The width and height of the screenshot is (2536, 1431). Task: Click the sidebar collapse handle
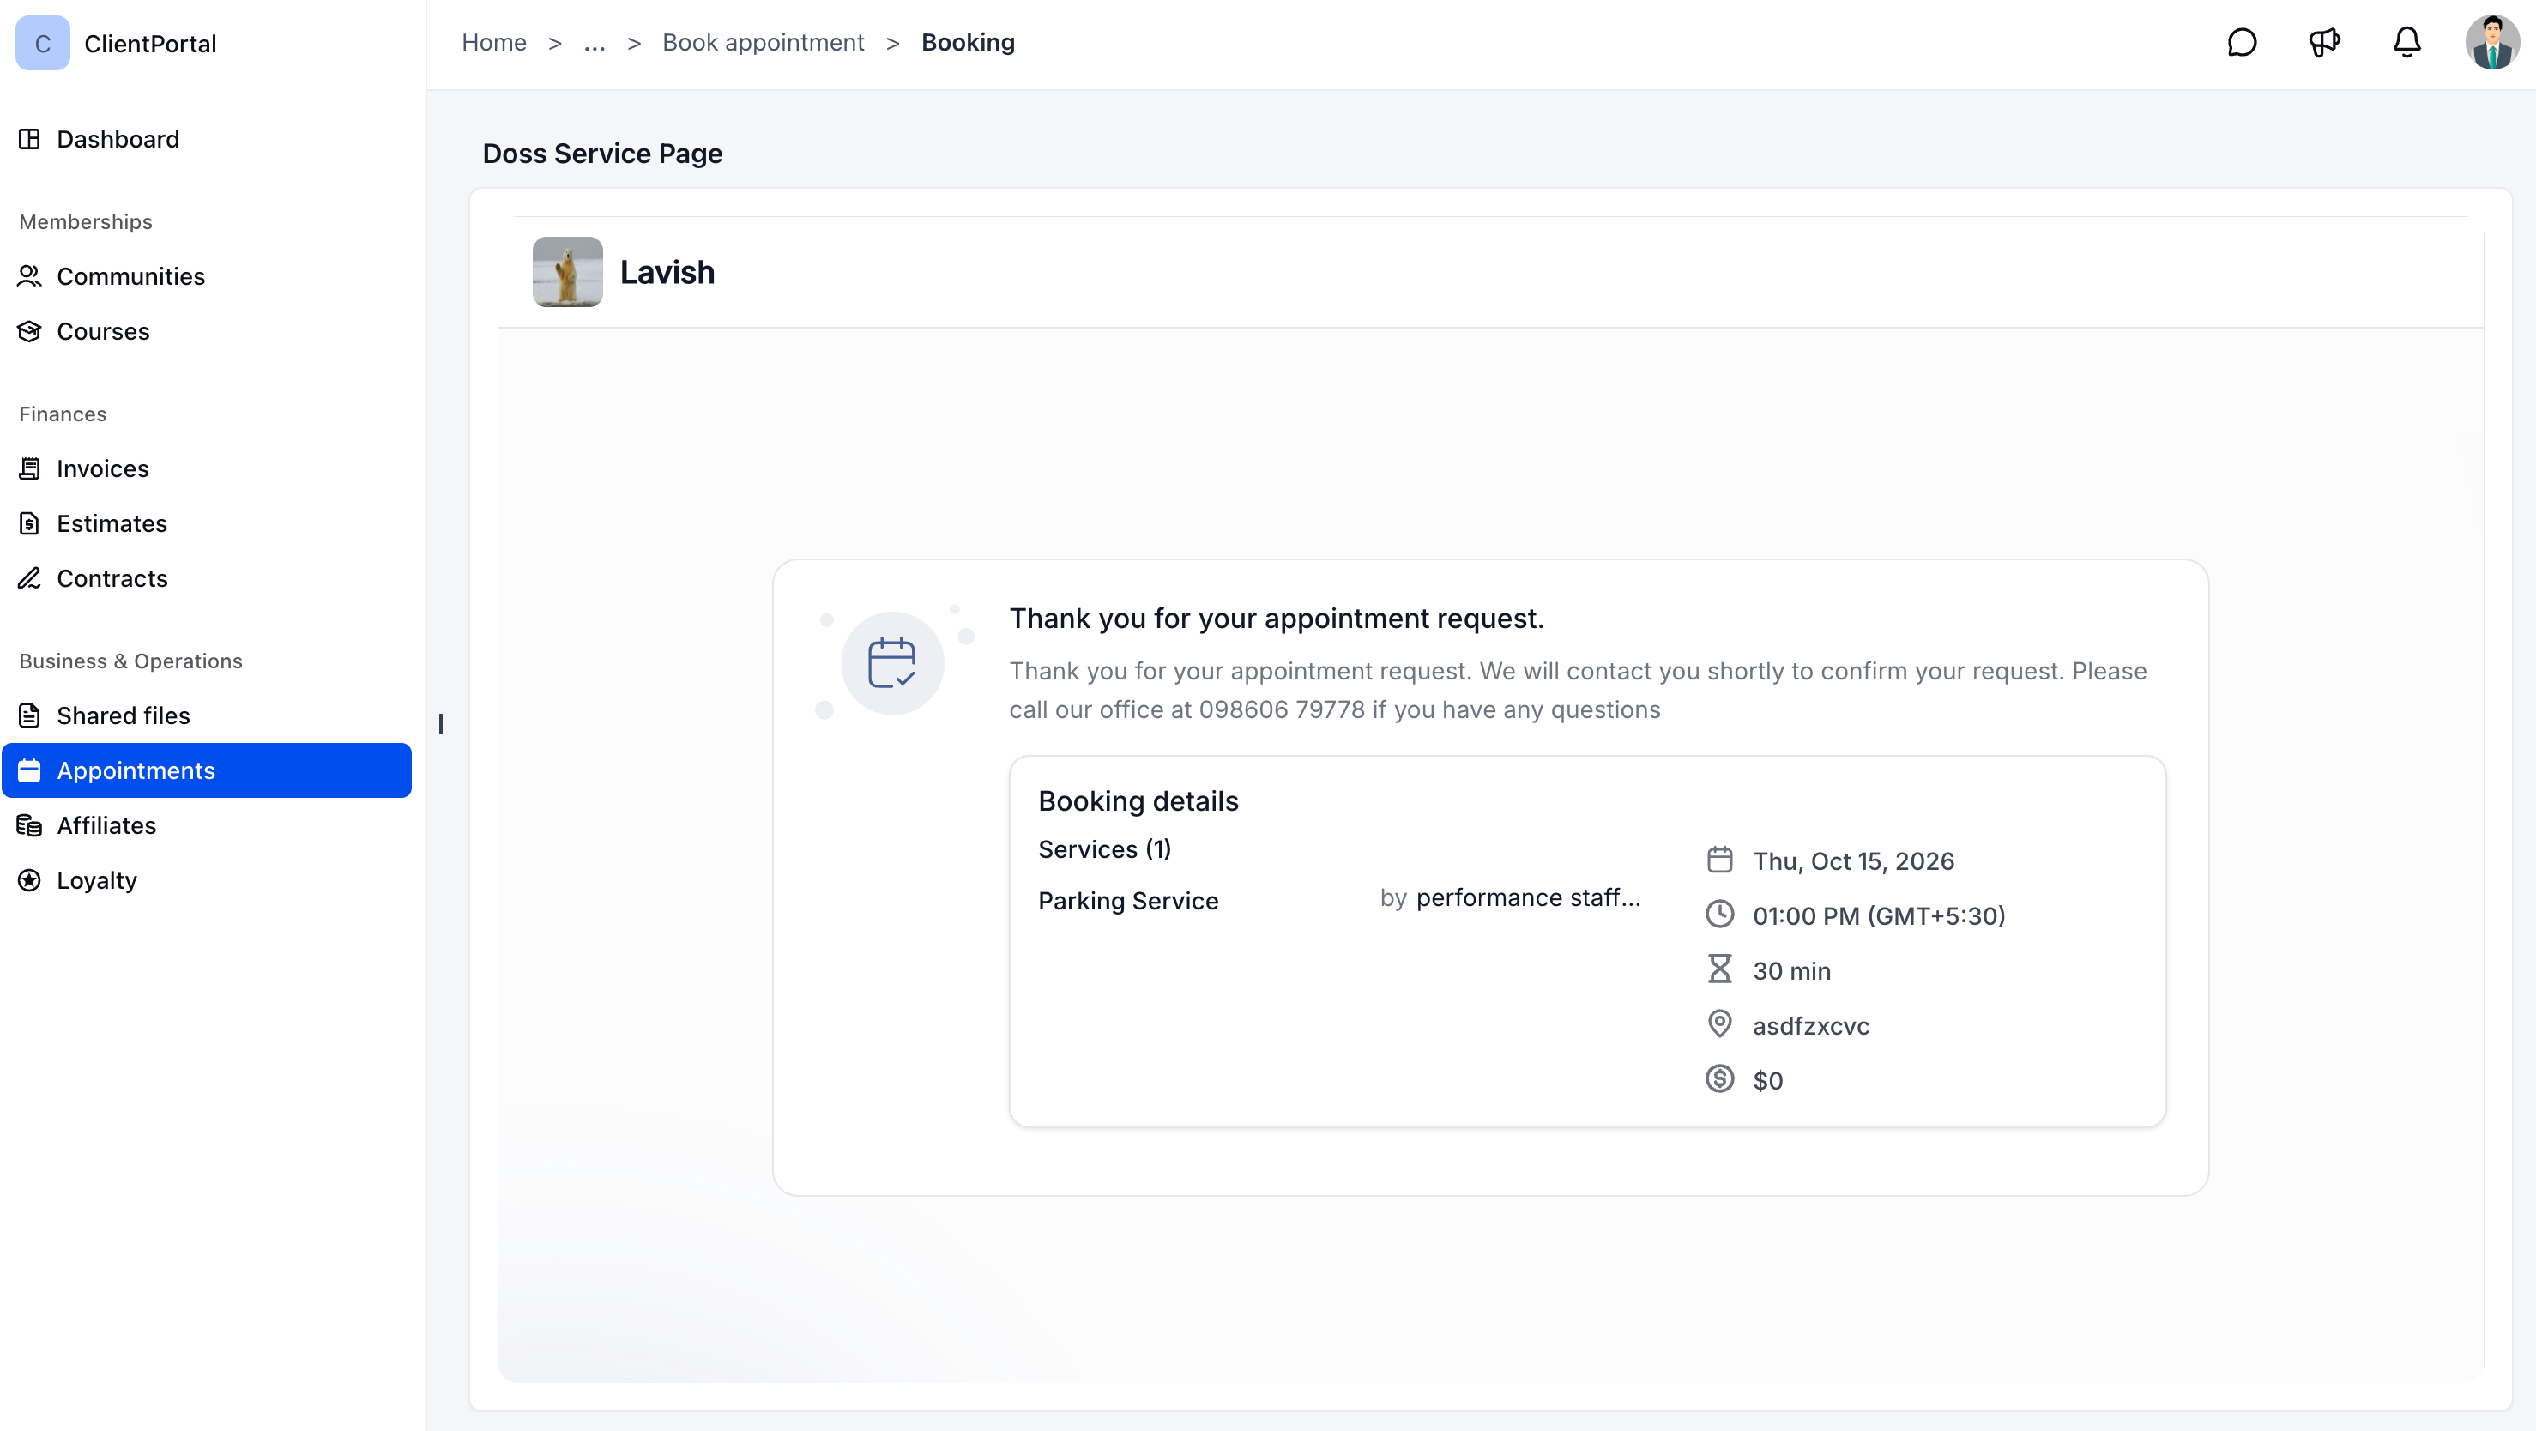tap(441, 724)
